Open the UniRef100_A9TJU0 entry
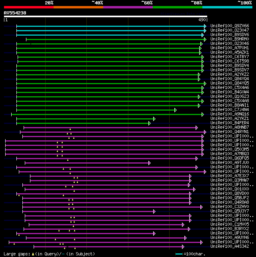This screenshot has width=256, height=257. click(x=230, y=163)
